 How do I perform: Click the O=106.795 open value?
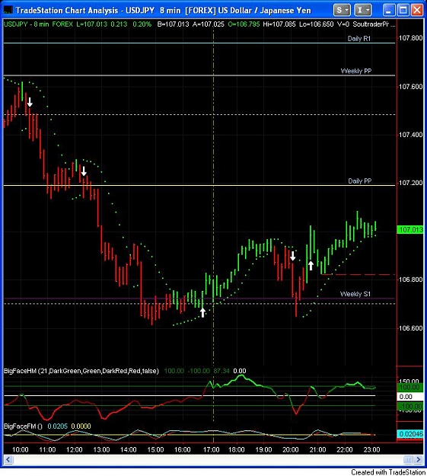tap(244, 24)
